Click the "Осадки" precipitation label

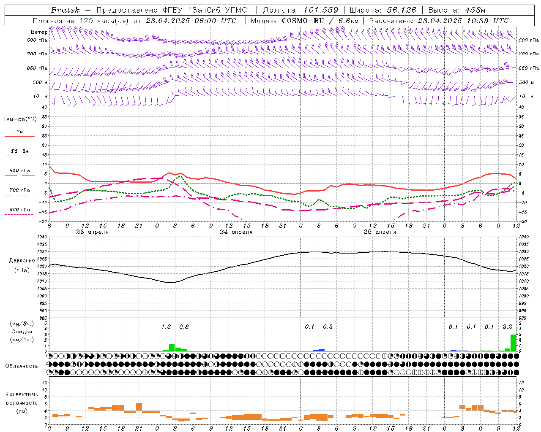(22, 332)
